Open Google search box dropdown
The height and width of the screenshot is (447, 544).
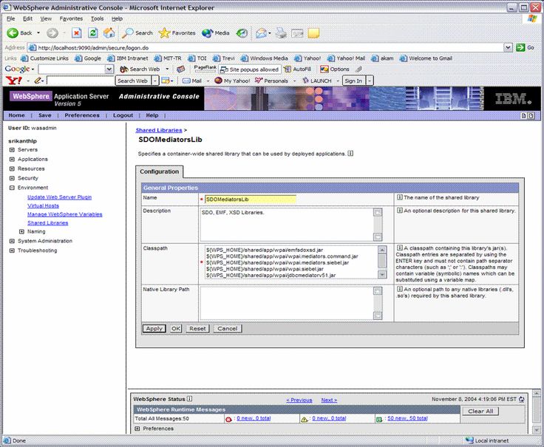[109, 69]
